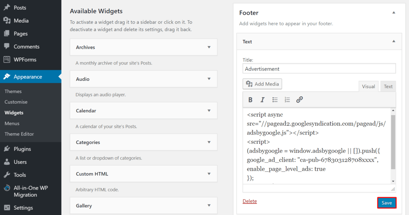
Task: Expand the Custom HTML widget
Action: [209, 174]
